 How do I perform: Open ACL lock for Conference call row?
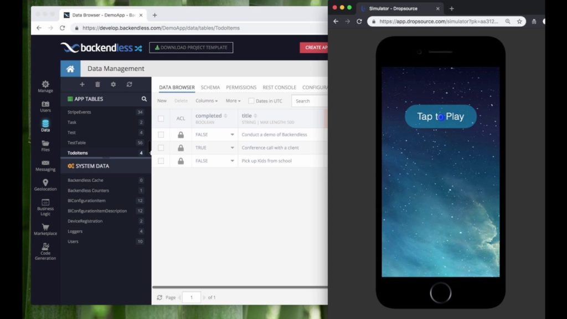181,147
